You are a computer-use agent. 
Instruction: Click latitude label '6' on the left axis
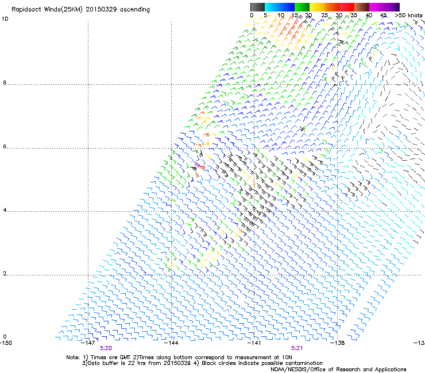5,146
